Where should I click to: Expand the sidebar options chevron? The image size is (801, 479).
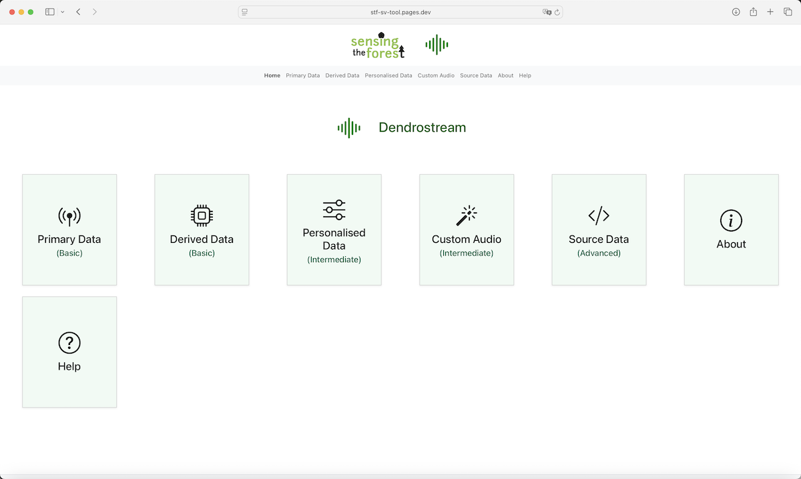pyautogui.click(x=63, y=11)
